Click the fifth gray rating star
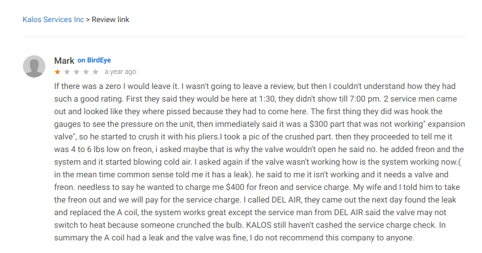Screen dimensions: 482x253 pyautogui.click(x=96, y=72)
